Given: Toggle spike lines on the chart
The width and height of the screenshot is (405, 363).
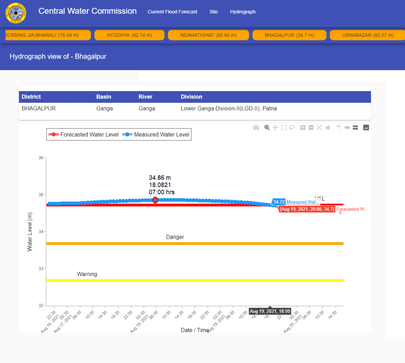Looking at the screenshot, I should click(x=338, y=127).
